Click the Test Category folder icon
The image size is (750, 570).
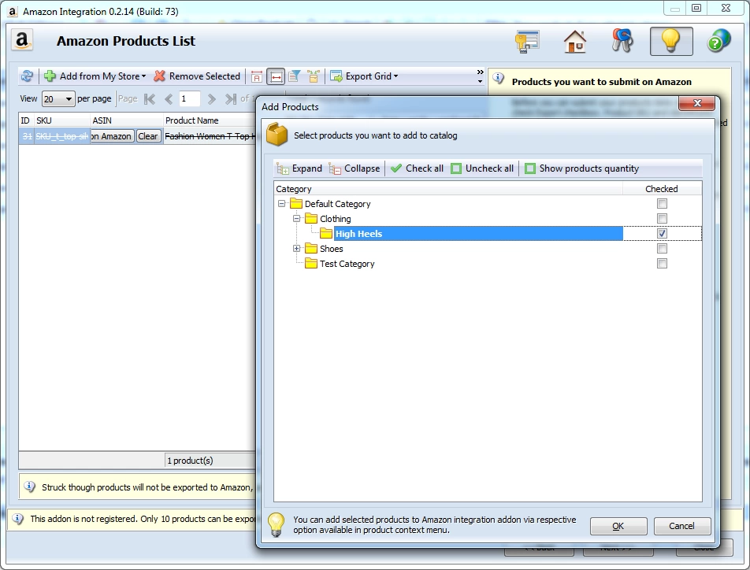pyautogui.click(x=311, y=264)
